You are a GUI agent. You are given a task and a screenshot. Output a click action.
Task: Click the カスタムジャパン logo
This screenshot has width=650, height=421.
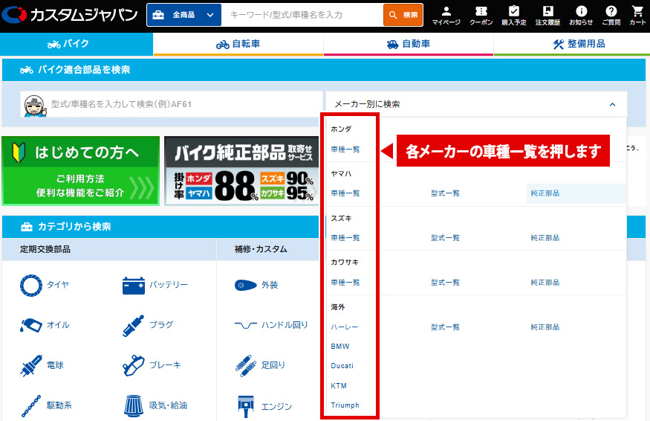click(70, 15)
